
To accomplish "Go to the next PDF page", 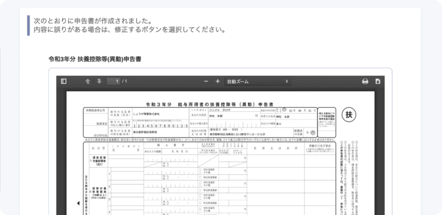I will tap(99, 81).
